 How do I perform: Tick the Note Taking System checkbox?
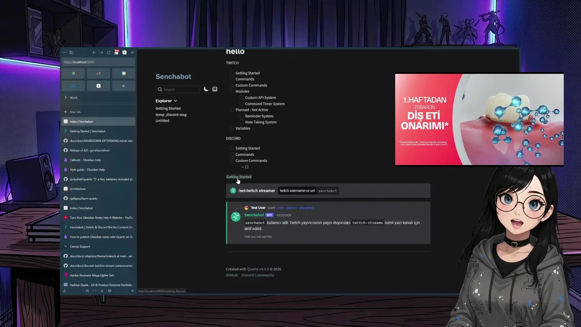click(x=242, y=122)
